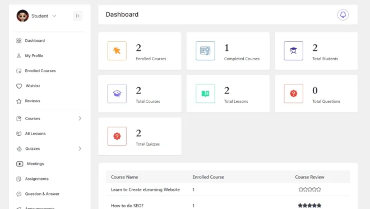This screenshot has height=209, width=370.
Task: Click the Dashboard grid icon in sidebar
Action: (x=19, y=41)
